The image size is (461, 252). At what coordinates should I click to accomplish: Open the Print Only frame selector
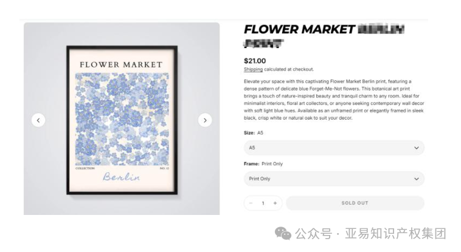coord(328,179)
